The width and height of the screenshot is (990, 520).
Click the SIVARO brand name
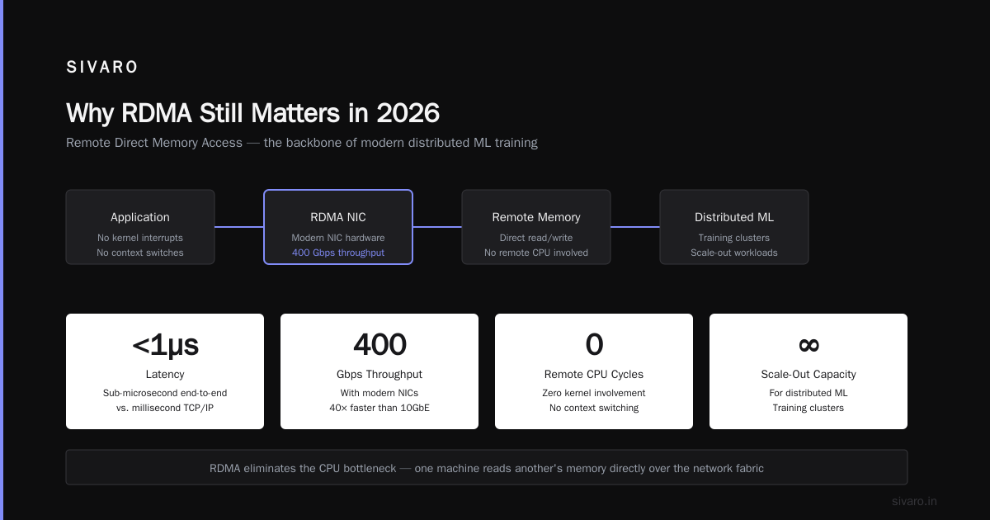point(102,68)
